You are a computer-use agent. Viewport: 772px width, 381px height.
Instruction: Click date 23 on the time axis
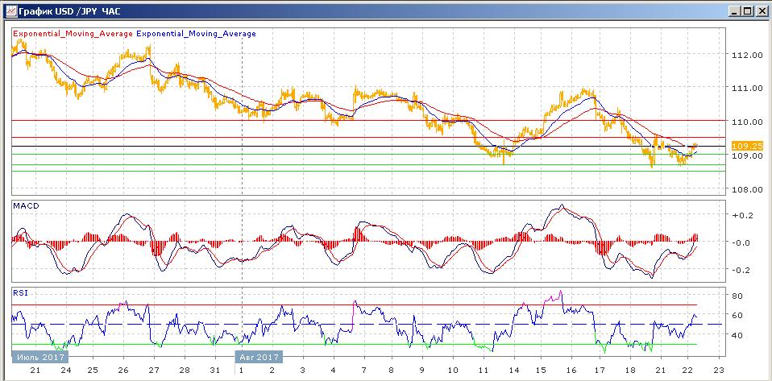tap(719, 371)
